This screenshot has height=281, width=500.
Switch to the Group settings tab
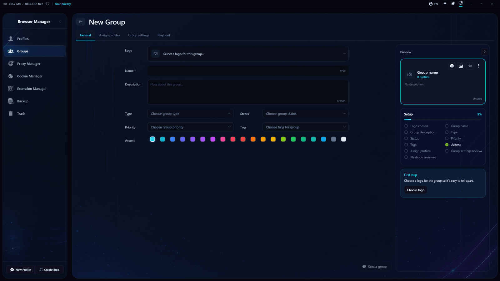point(139,35)
